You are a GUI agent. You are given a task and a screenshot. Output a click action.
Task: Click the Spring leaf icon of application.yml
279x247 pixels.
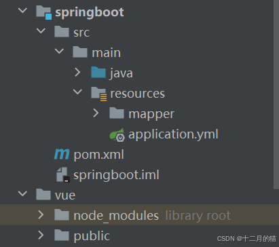117,135
